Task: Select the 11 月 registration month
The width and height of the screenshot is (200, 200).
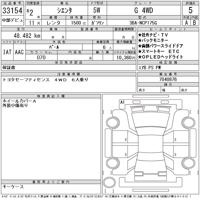Action: click(x=34, y=23)
